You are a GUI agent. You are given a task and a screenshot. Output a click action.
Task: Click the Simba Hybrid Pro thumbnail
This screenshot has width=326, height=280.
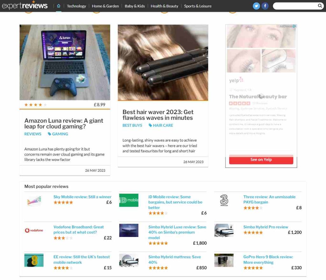tap(224, 230)
